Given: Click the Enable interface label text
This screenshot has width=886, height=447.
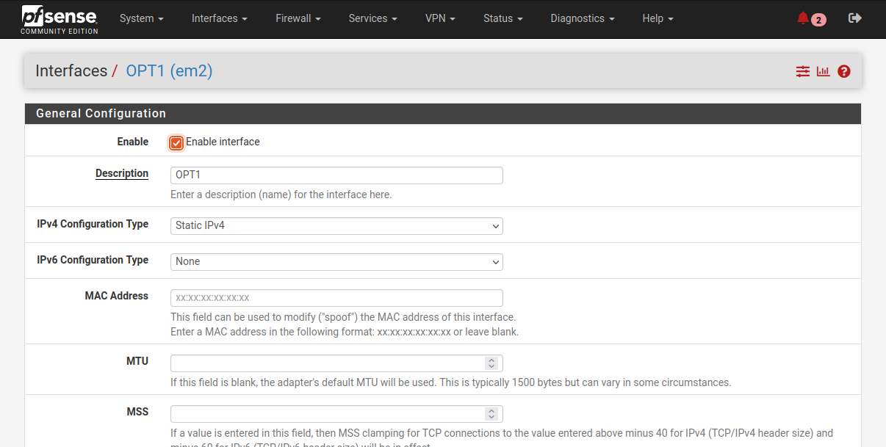Looking at the screenshot, I should click(x=223, y=142).
